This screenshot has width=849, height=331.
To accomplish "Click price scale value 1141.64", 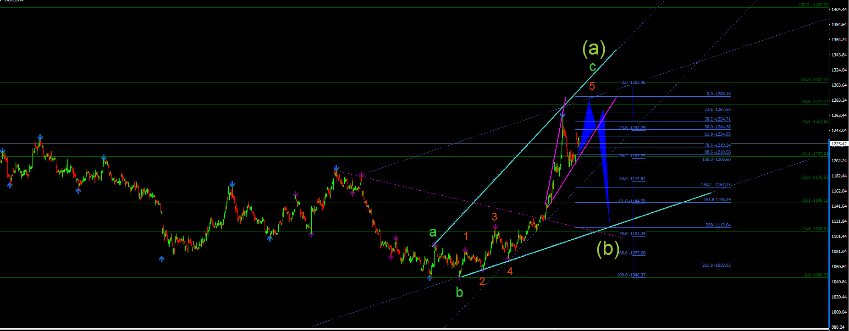I will click(839, 206).
